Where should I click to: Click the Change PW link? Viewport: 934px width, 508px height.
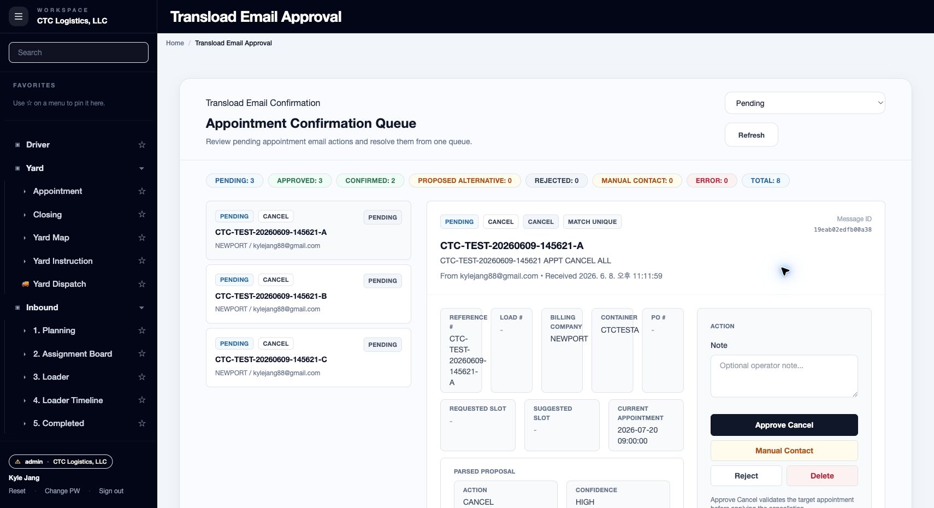click(62, 491)
